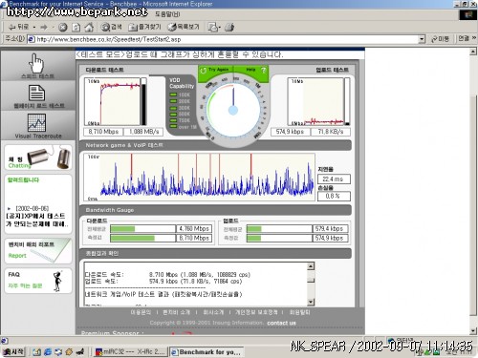Open the History toolbar button
Image resolution: width=478 pixels, height=358 pixels.
point(184,27)
